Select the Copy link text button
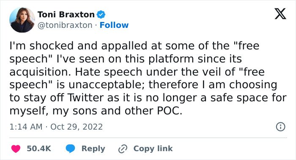296x160 pixels. tap(153, 149)
